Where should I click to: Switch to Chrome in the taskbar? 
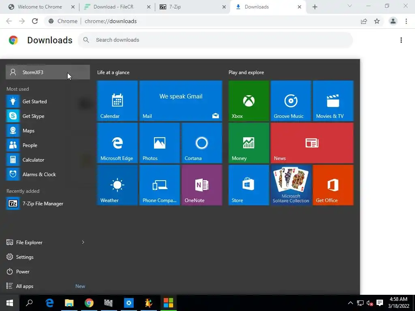[89, 303]
